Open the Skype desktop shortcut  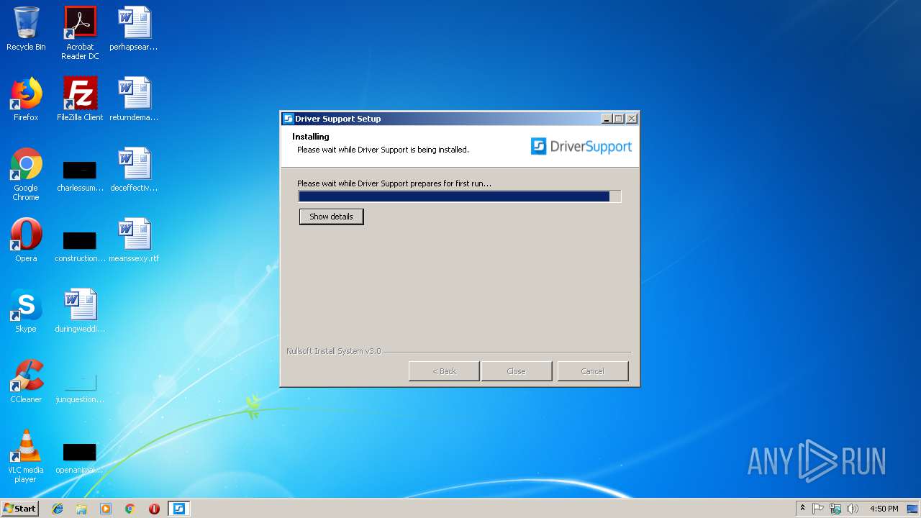pos(26,311)
